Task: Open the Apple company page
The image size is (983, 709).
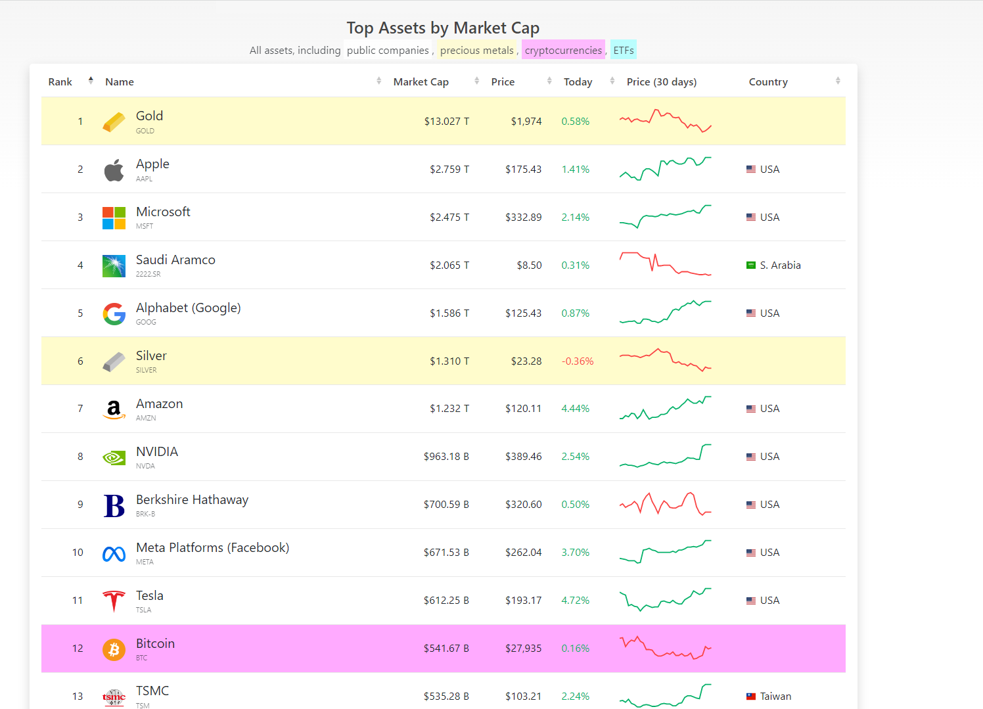Action: tap(152, 164)
